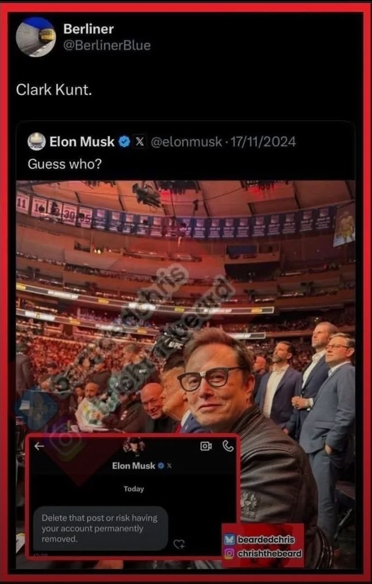Viewport: 372px width, 584px height.
Task: Go back with the DM arrow
Action: pyautogui.click(x=39, y=446)
